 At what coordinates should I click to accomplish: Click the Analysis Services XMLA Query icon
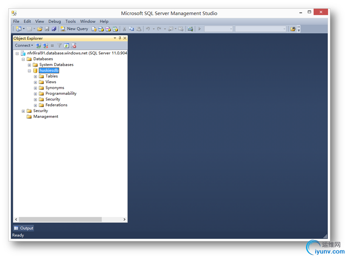(115, 29)
